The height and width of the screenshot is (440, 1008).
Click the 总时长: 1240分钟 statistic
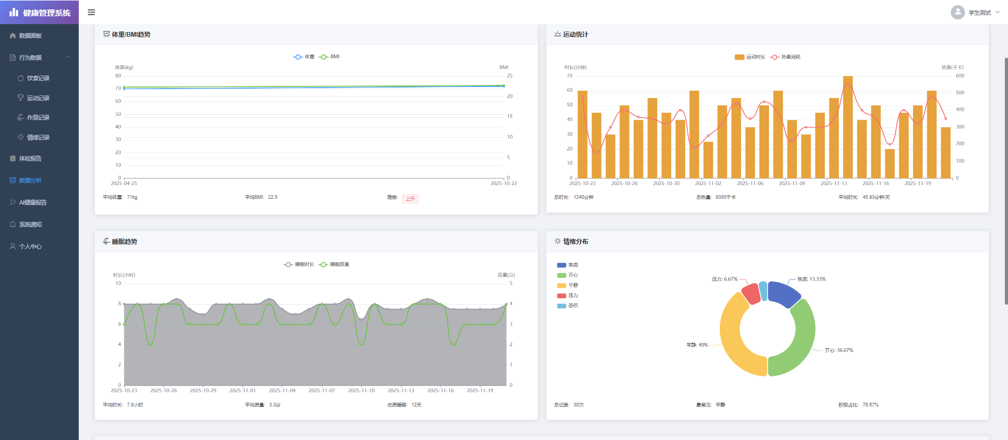574,197
